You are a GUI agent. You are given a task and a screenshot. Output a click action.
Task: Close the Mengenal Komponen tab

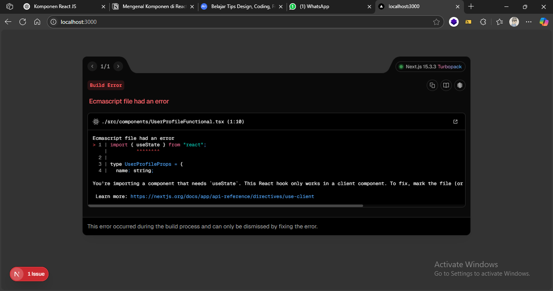[192, 7]
